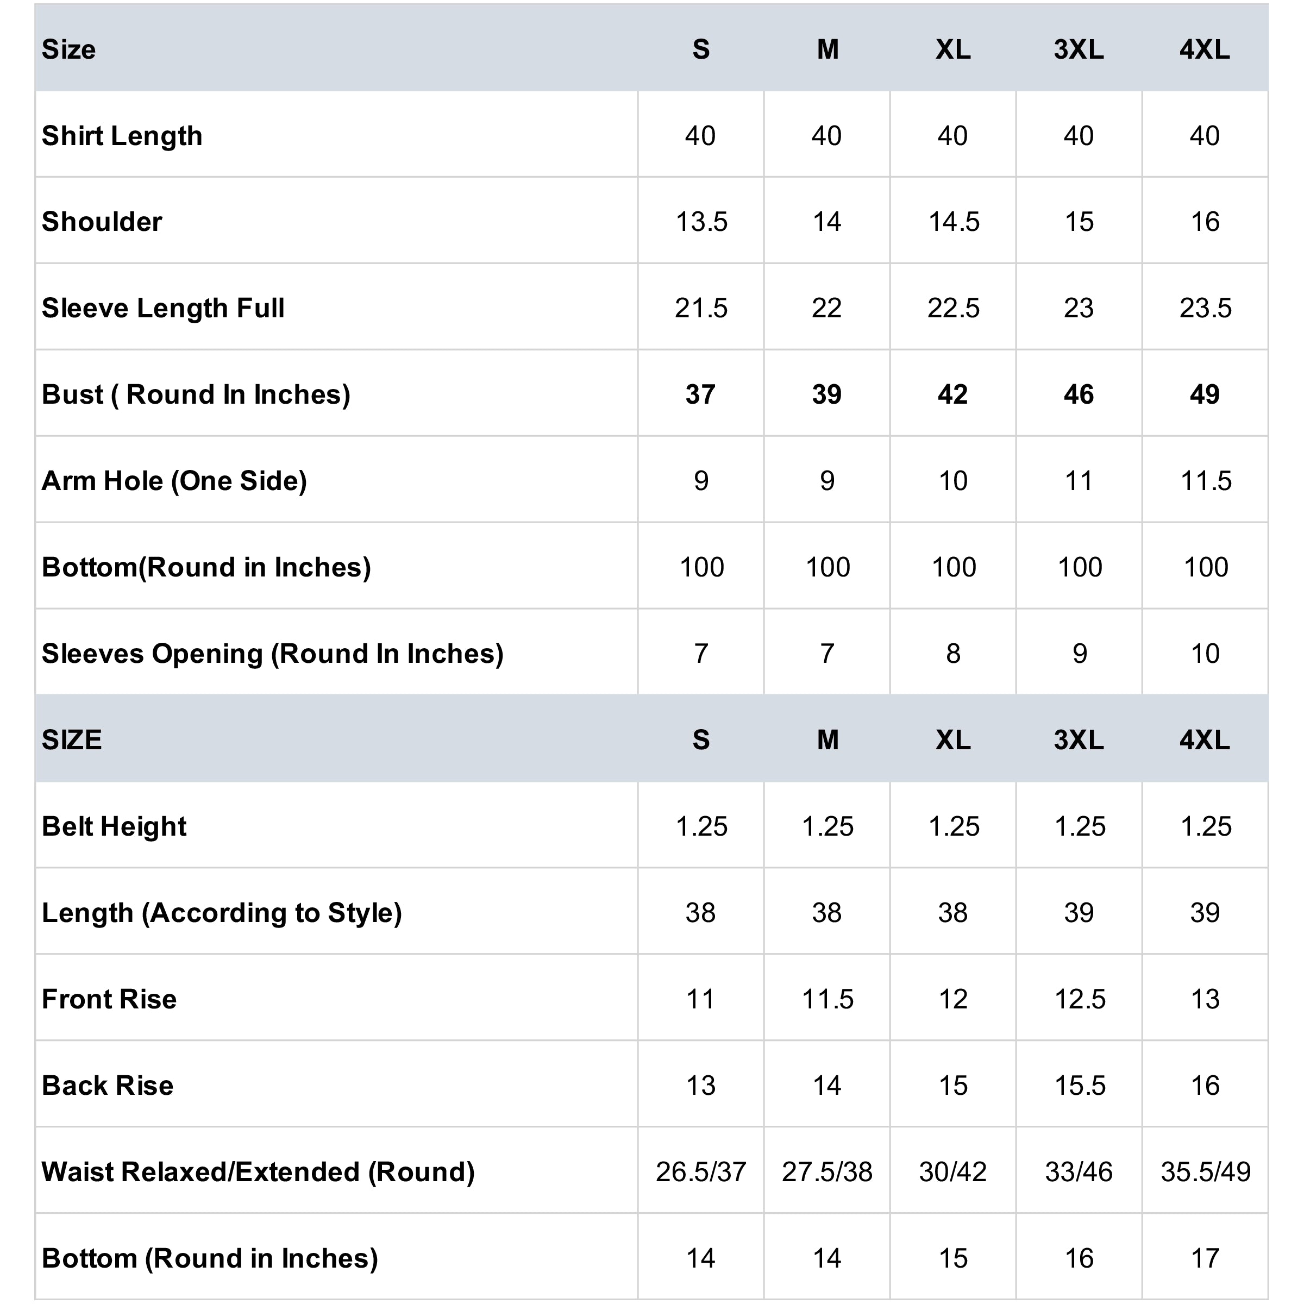Select the 'Back Rise' row label

(108, 1086)
